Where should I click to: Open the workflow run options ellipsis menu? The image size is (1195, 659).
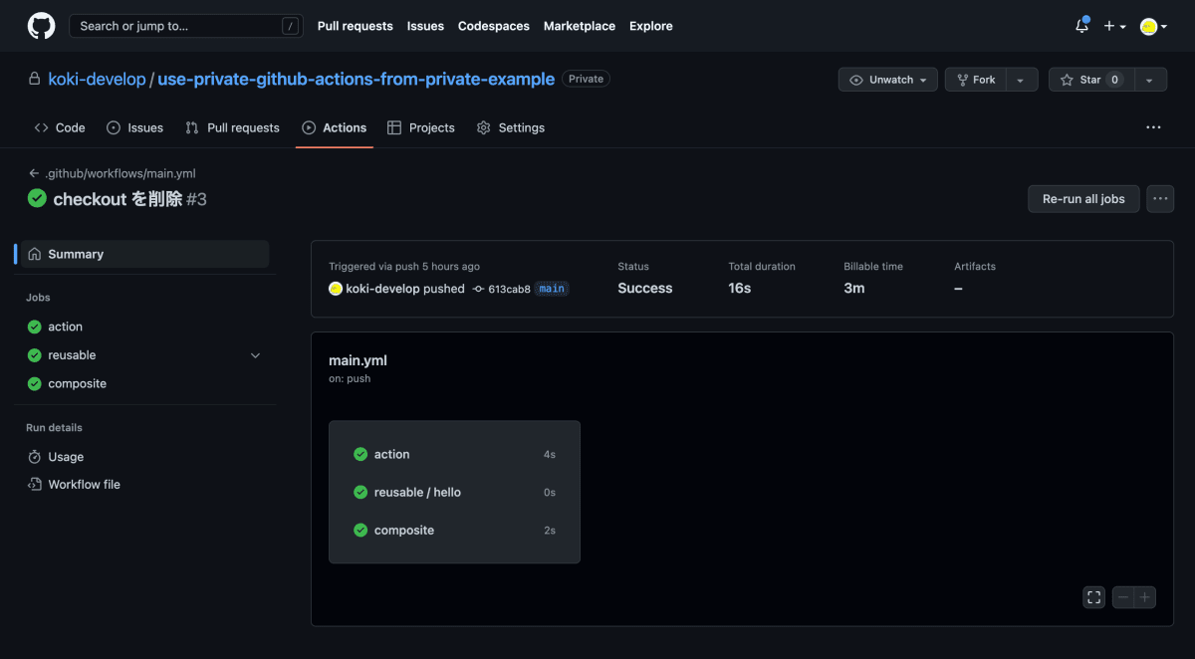coord(1160,199)
